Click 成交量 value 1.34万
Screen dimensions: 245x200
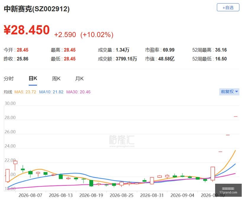pyautogui.click(x=122, y=50)
